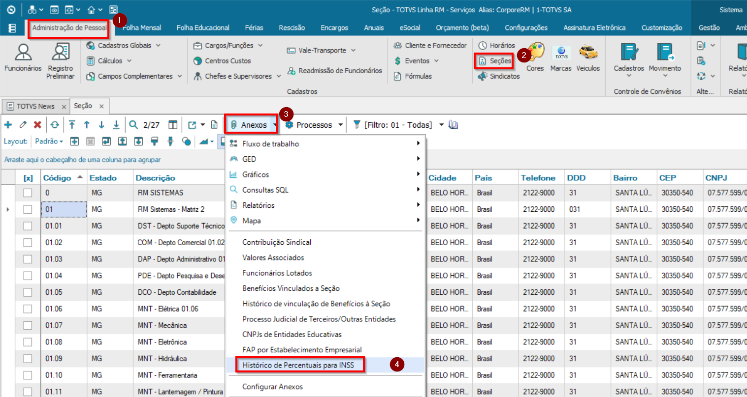Delete the record with the red X
The height and width of the screenshot is (397, 747).
click(37, 125)
